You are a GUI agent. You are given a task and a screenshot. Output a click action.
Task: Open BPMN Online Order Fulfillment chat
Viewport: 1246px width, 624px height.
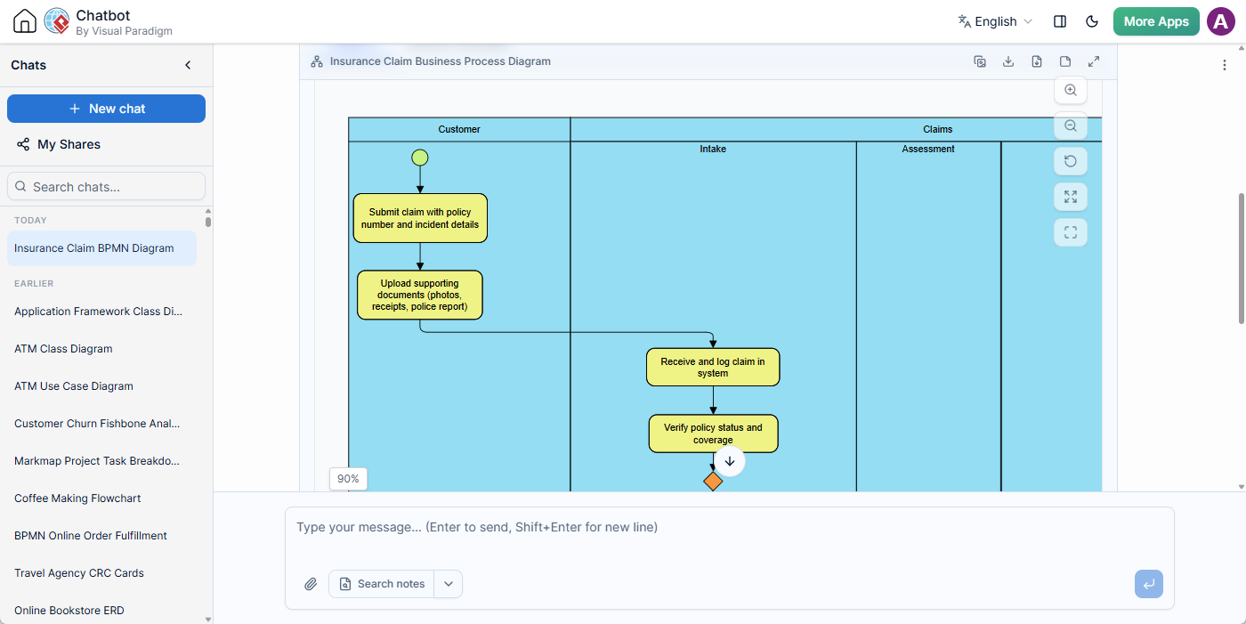tap(101, 536)
